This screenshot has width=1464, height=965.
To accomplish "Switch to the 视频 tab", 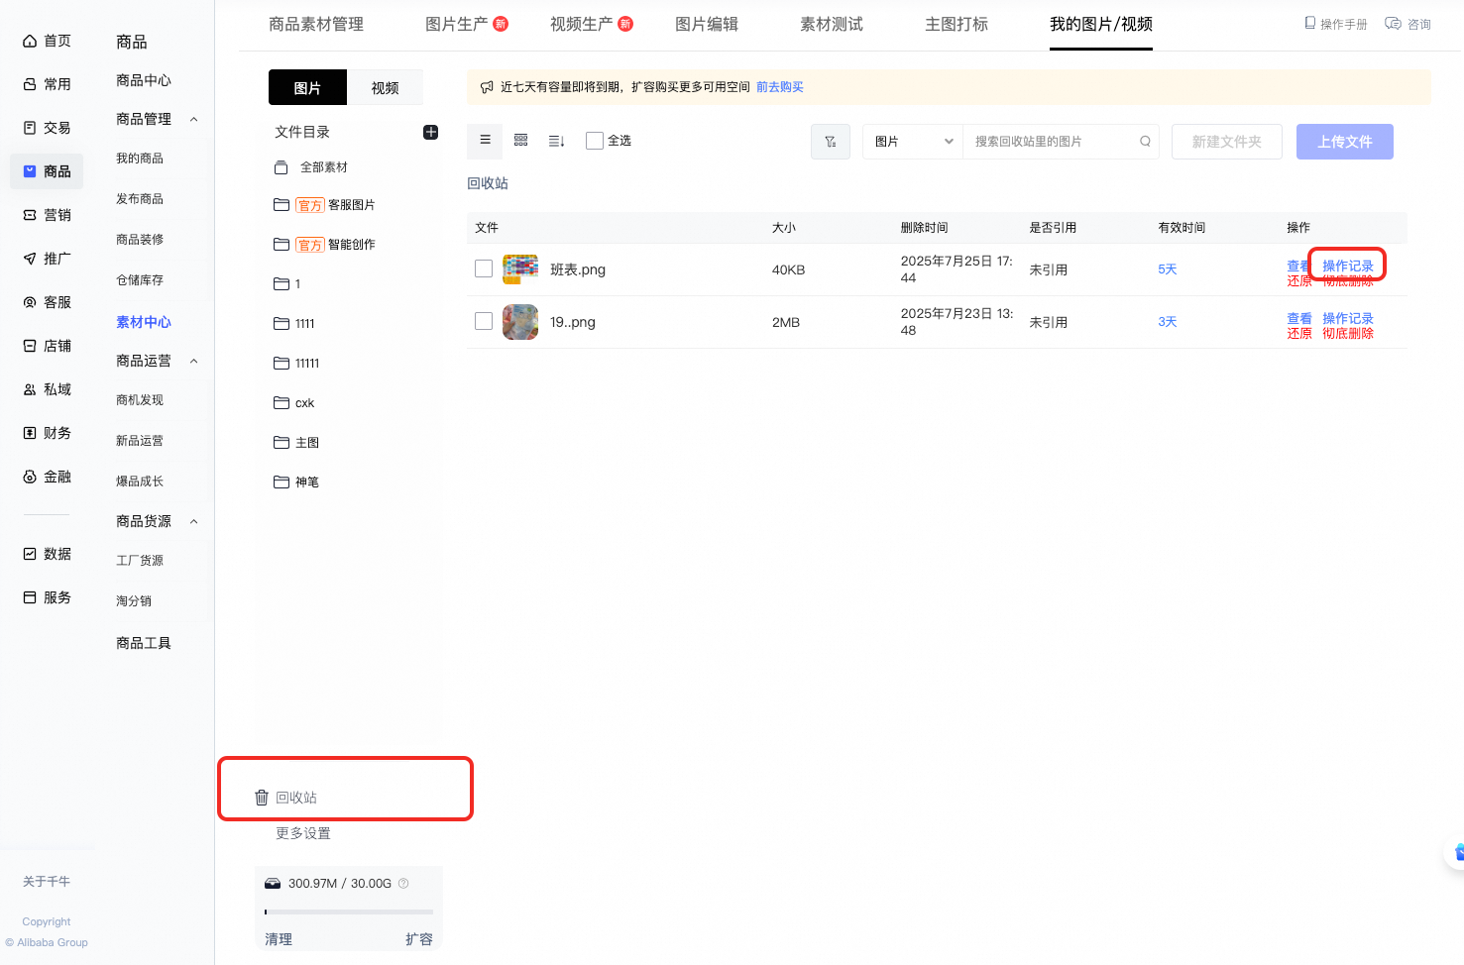I will pos(385,87).
